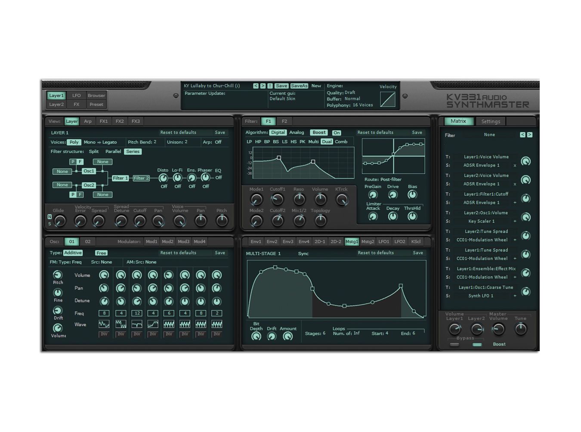581x432 pixels.
Task: Click matrix knob for Layer1:Voice Volume
Action: tap(525, 161)
